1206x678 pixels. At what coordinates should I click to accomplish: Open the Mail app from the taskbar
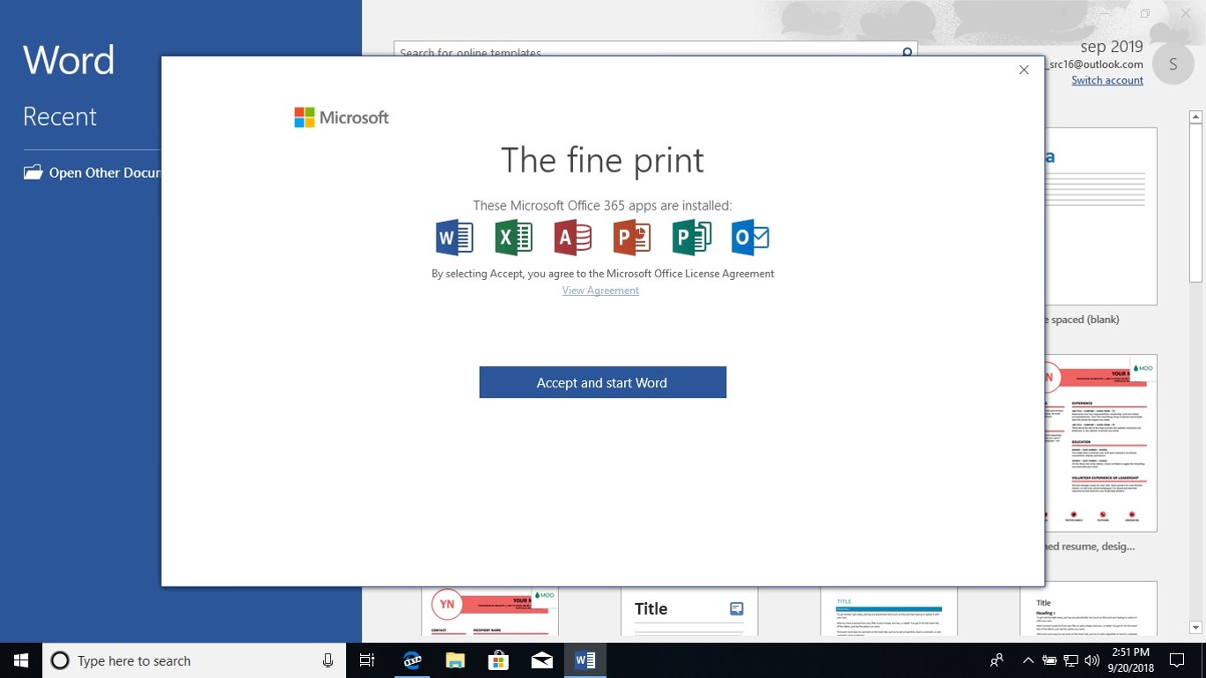[x=541, y=660]
